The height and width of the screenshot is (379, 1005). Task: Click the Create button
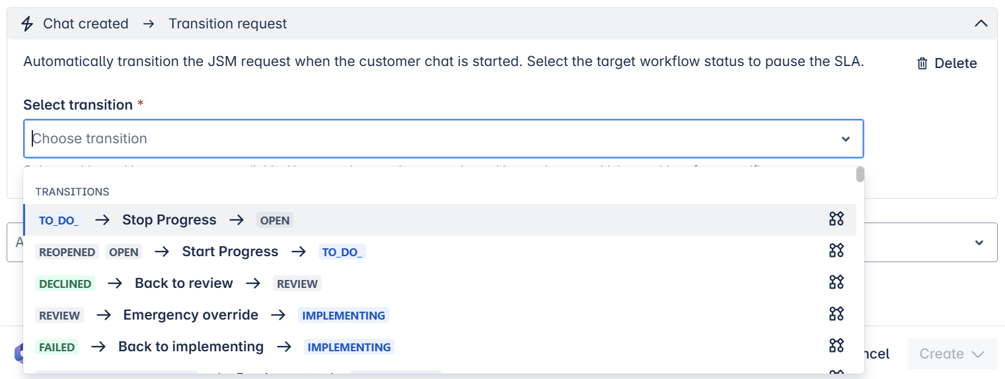click(x=940, y=354)
